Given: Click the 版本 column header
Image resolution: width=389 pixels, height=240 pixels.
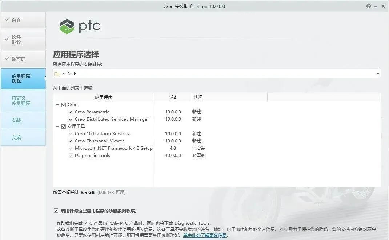Looking at the screenshot, I should (173, 97).
